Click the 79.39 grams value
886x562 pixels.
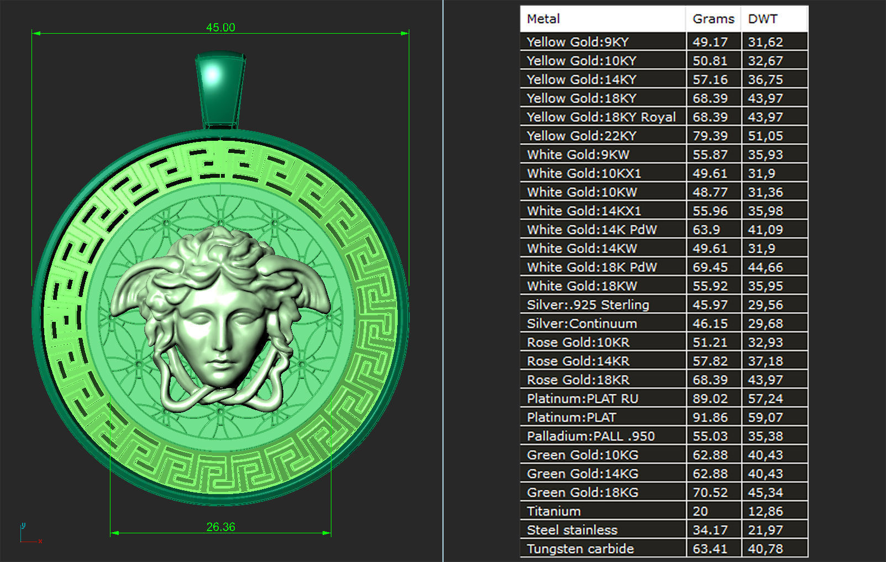tap(710, 136)
